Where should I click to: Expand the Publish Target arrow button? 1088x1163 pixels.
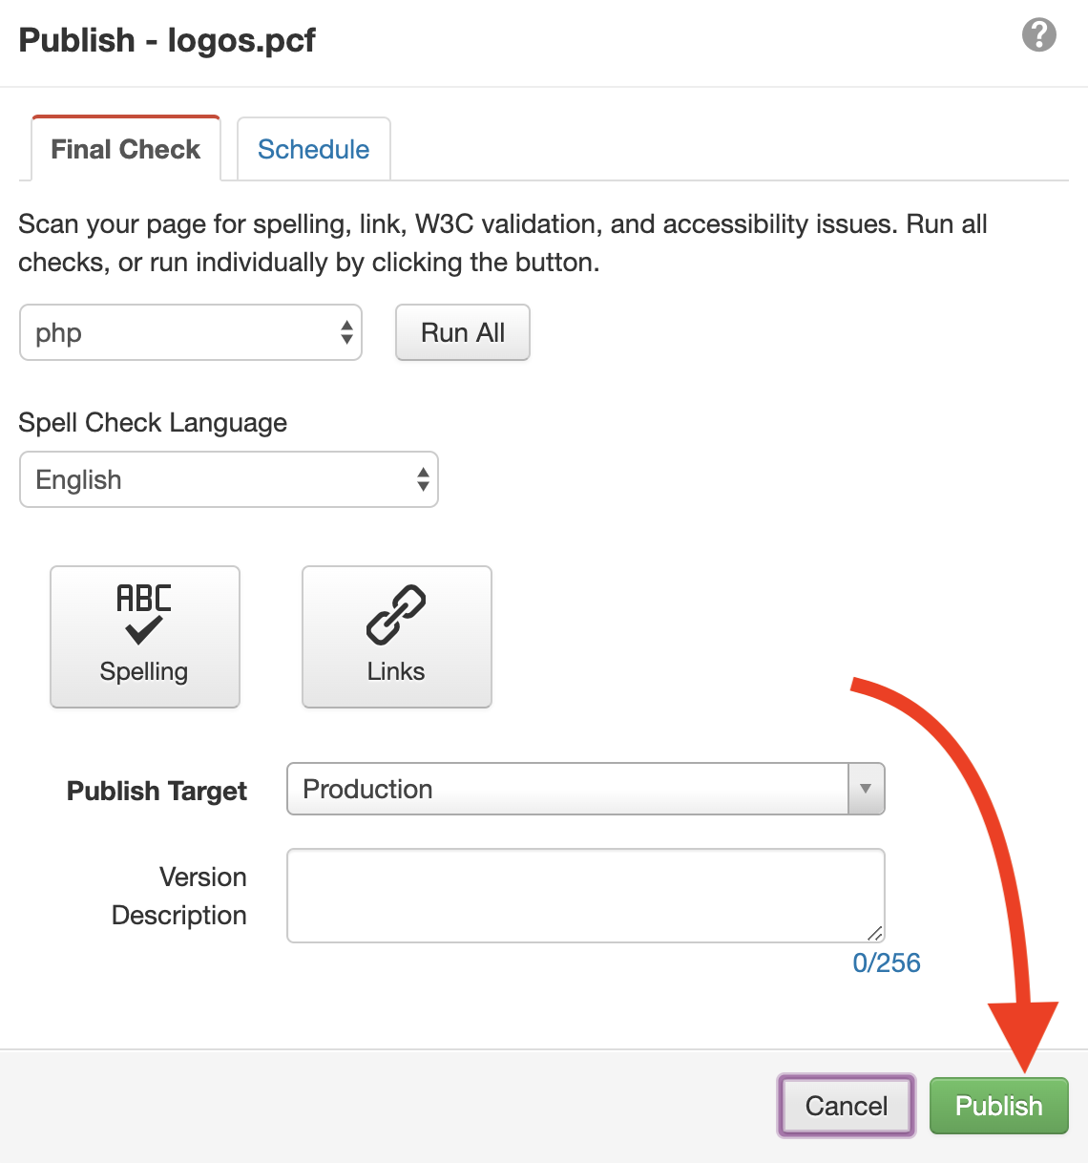click(866, 789)
